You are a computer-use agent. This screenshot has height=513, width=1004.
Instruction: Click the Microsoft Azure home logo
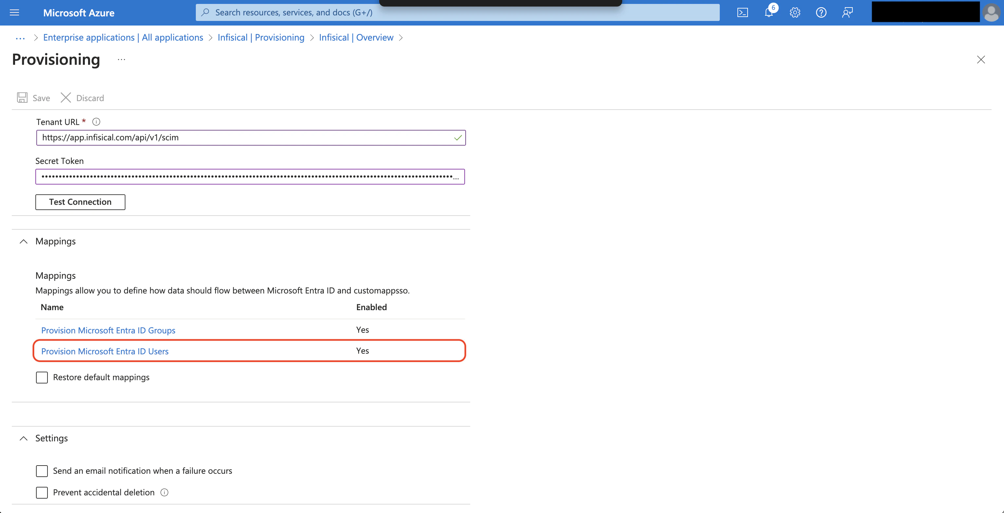point(79,13)
